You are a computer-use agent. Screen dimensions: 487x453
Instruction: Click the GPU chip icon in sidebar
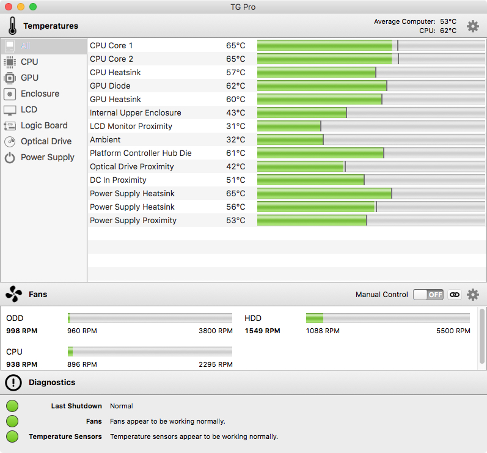click(x=10, y=78)
